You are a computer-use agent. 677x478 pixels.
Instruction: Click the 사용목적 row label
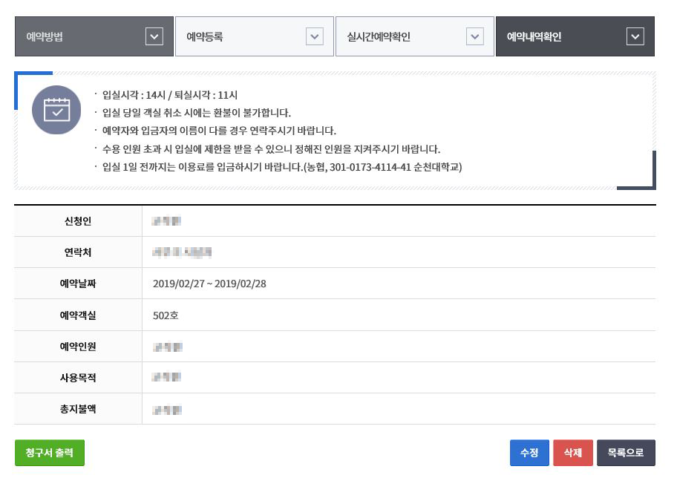78,378
